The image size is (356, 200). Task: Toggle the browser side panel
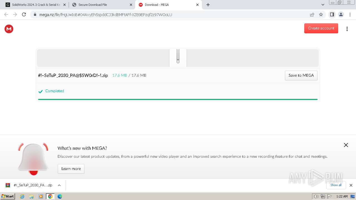pos(332,14)
